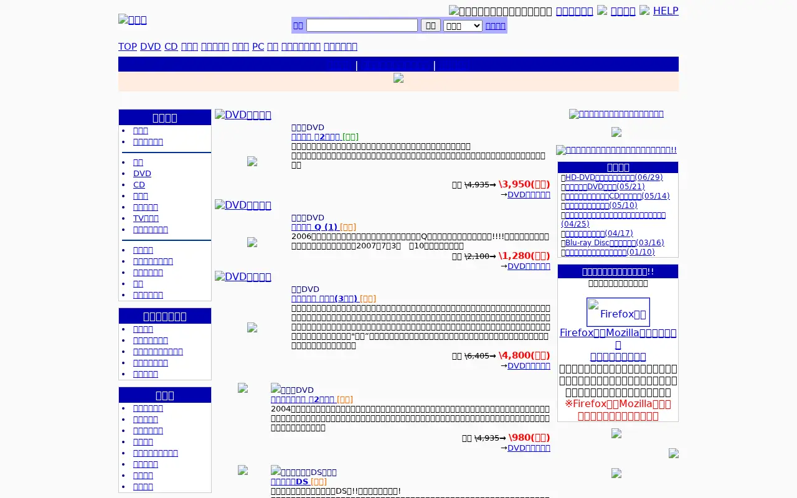797x498 pixels.
Task: Follow the DVD link under the \980 price
Action: [529, 448]
